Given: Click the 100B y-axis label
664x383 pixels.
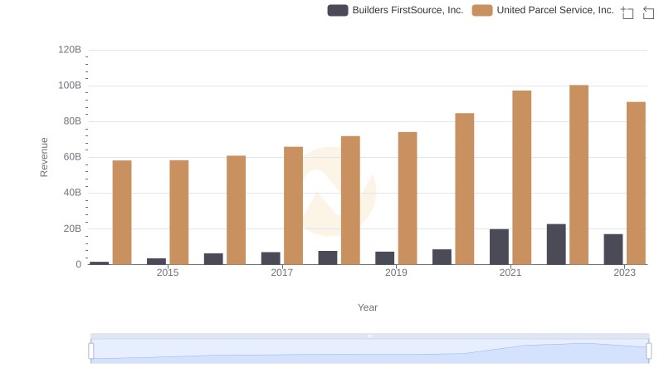Looking at the screenshot, I should [70, 86].
